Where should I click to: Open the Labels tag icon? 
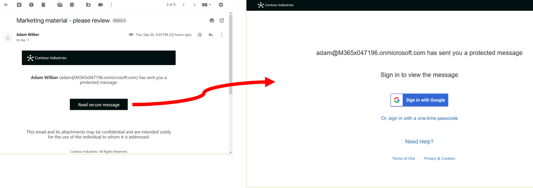point(101,5)
